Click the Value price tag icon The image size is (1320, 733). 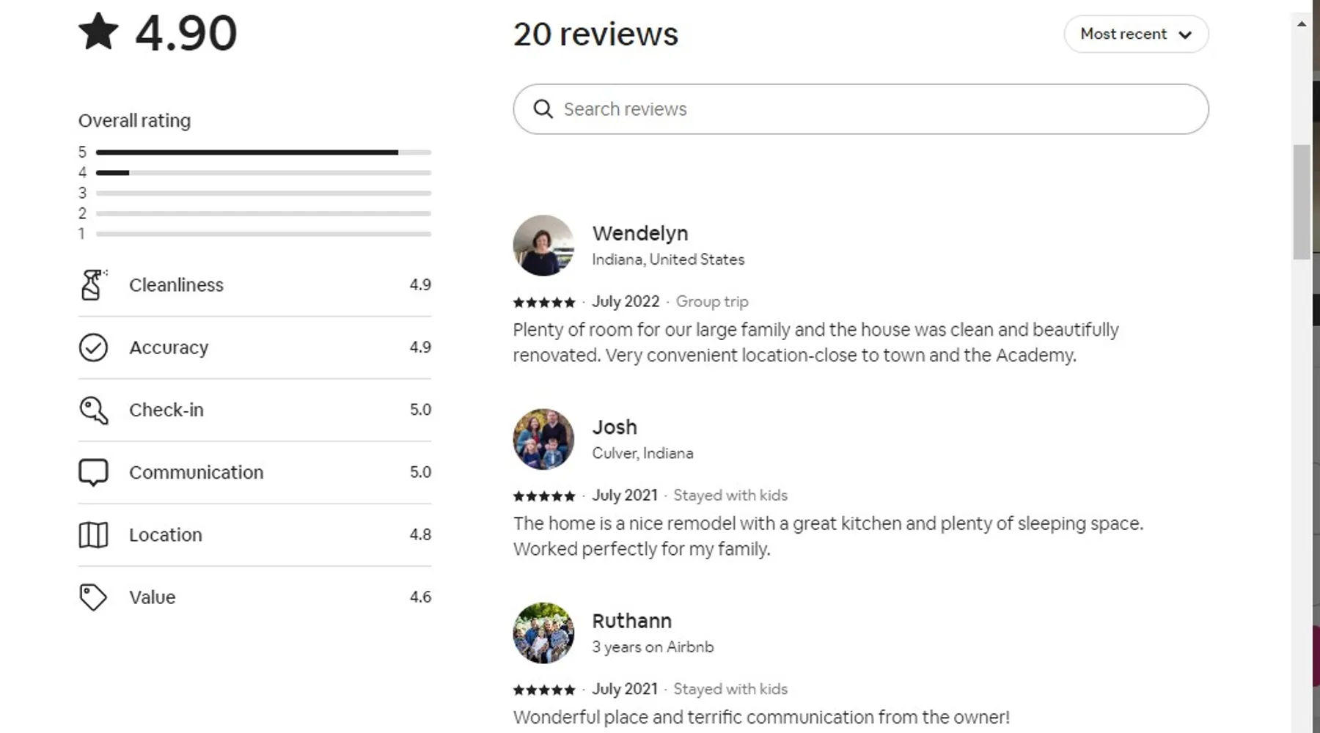coord(93,597)
